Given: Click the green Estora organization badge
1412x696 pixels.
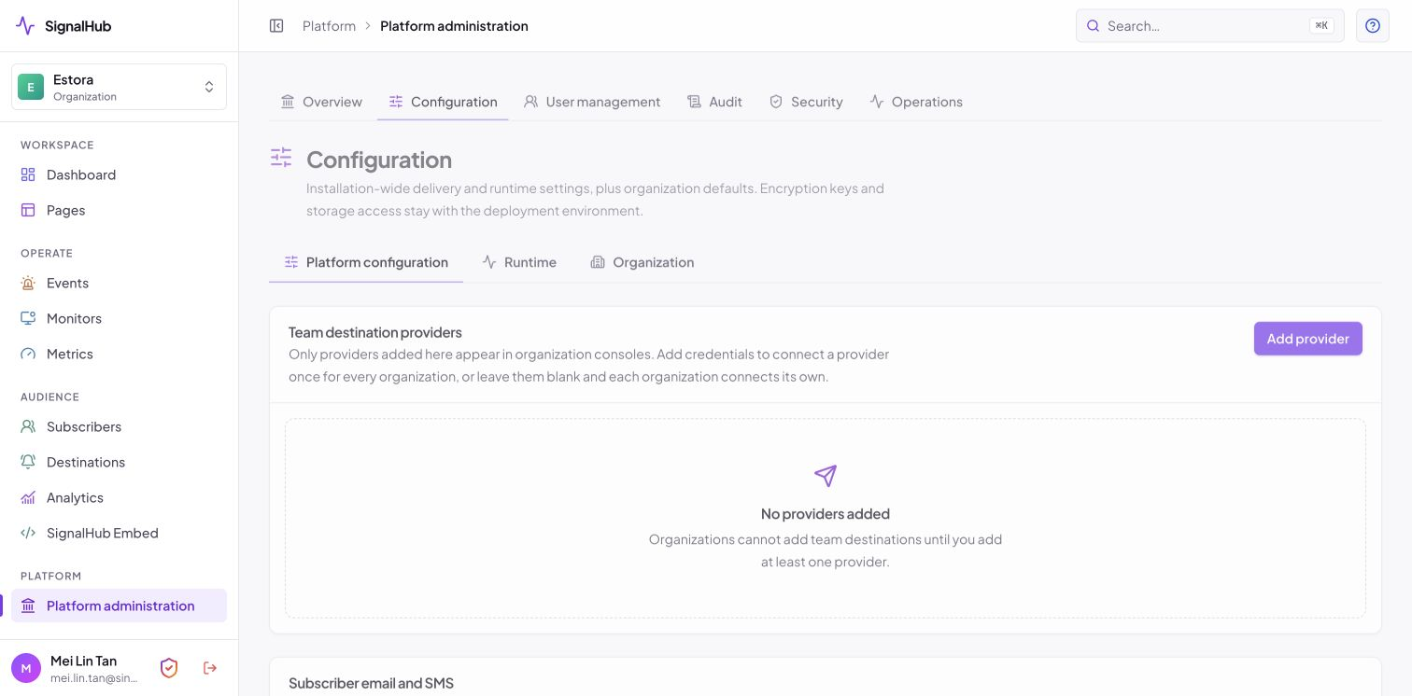Looking at the screenshot, I should coord(31,87).
